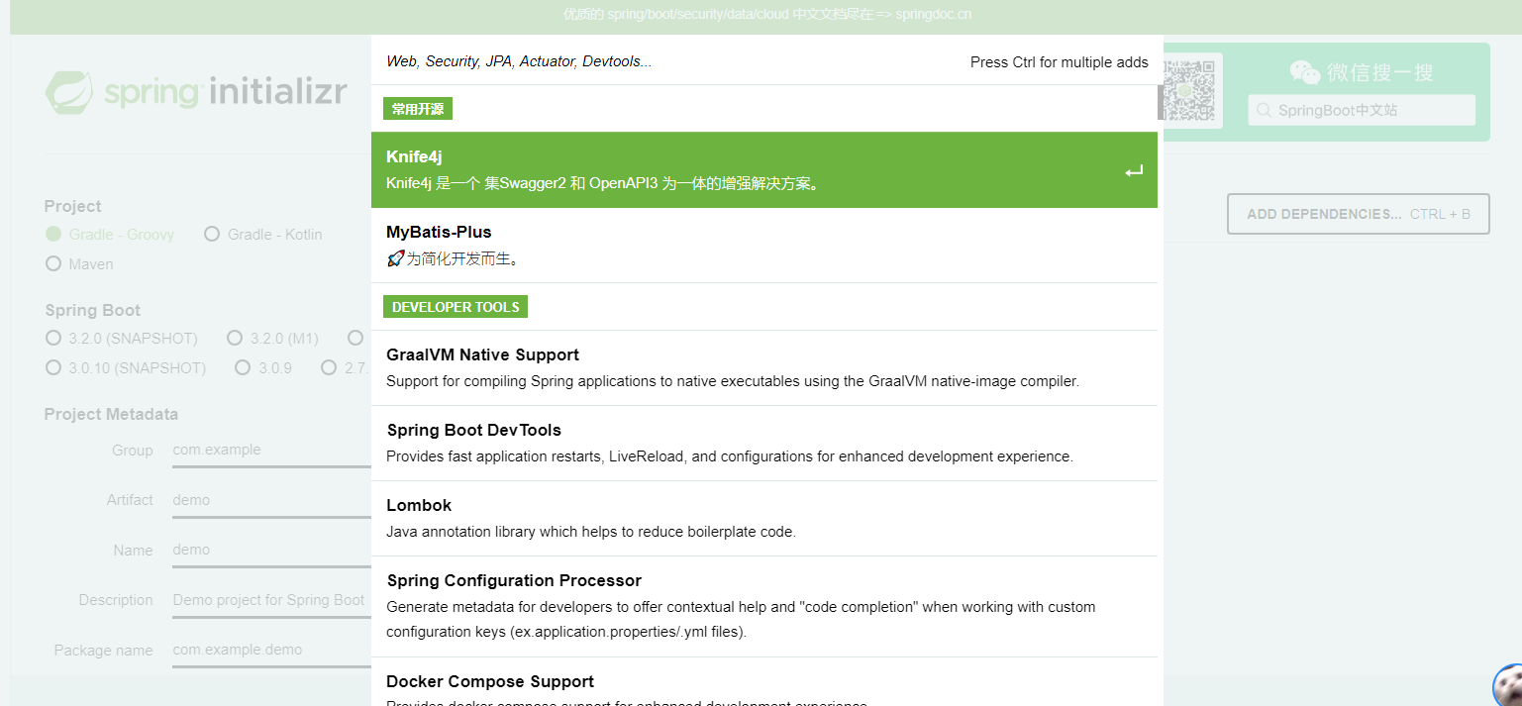Click the ADD DEPENDENCIES button

click(1359, 214)
